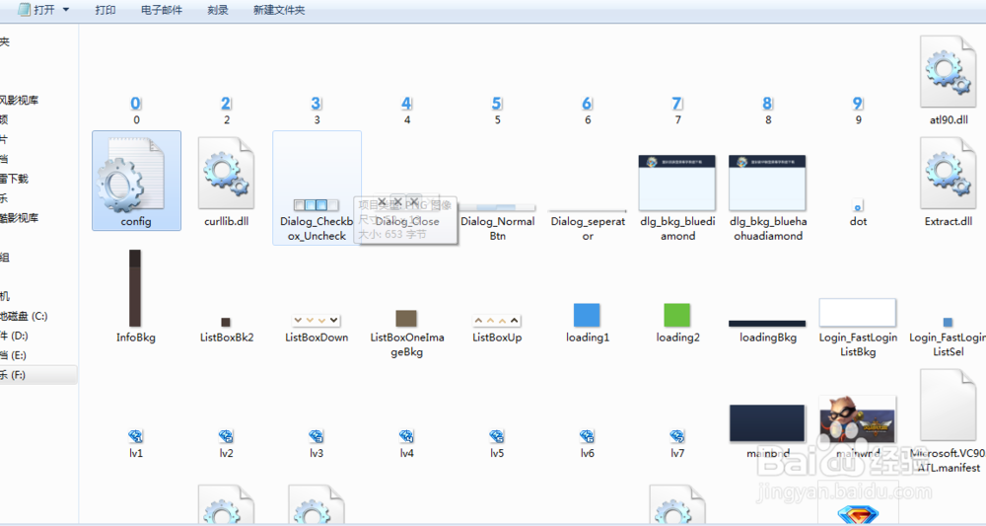Select the image file named 2
Viewport: 986px width, 526px height.
[227, 104]
